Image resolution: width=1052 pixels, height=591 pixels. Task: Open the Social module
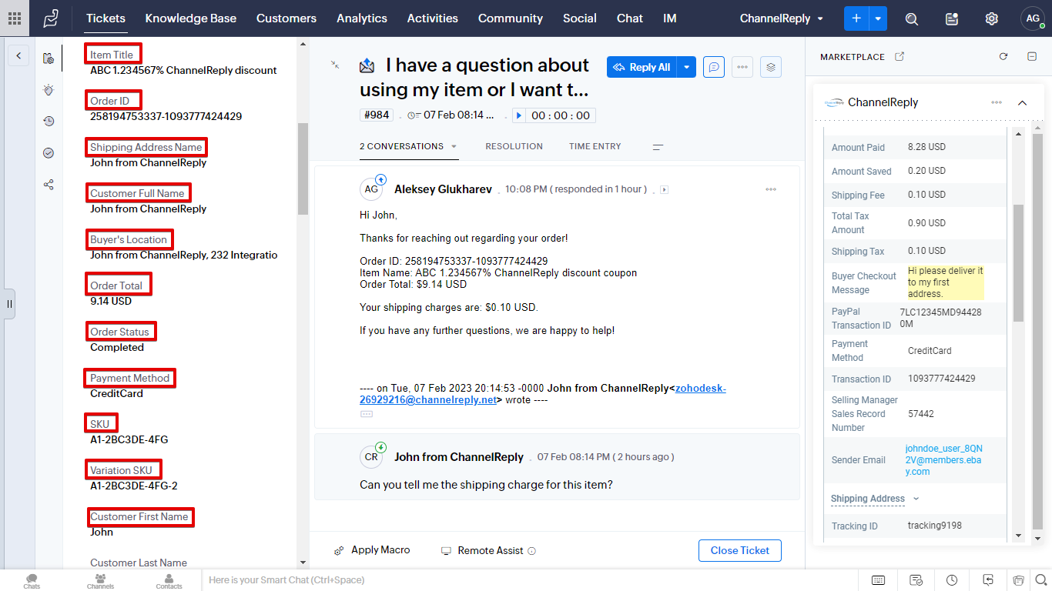click(580, 18)
